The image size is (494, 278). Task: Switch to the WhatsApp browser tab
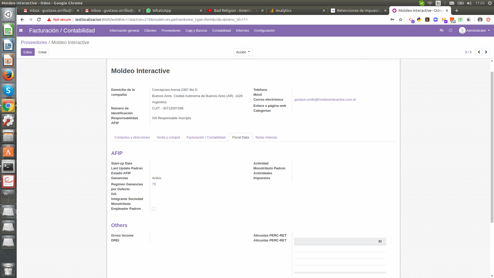coord(174,11)
